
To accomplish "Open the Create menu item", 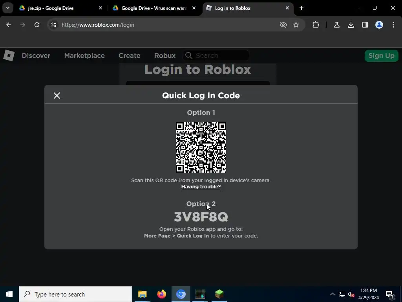I will tap(130, 55).
